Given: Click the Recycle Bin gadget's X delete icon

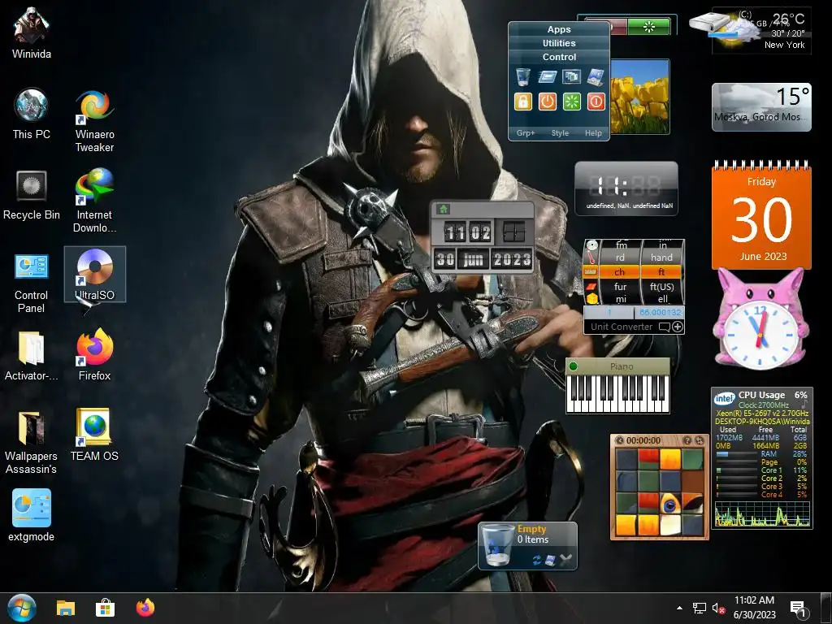Looking at the screenshot, I should [566, 559].
